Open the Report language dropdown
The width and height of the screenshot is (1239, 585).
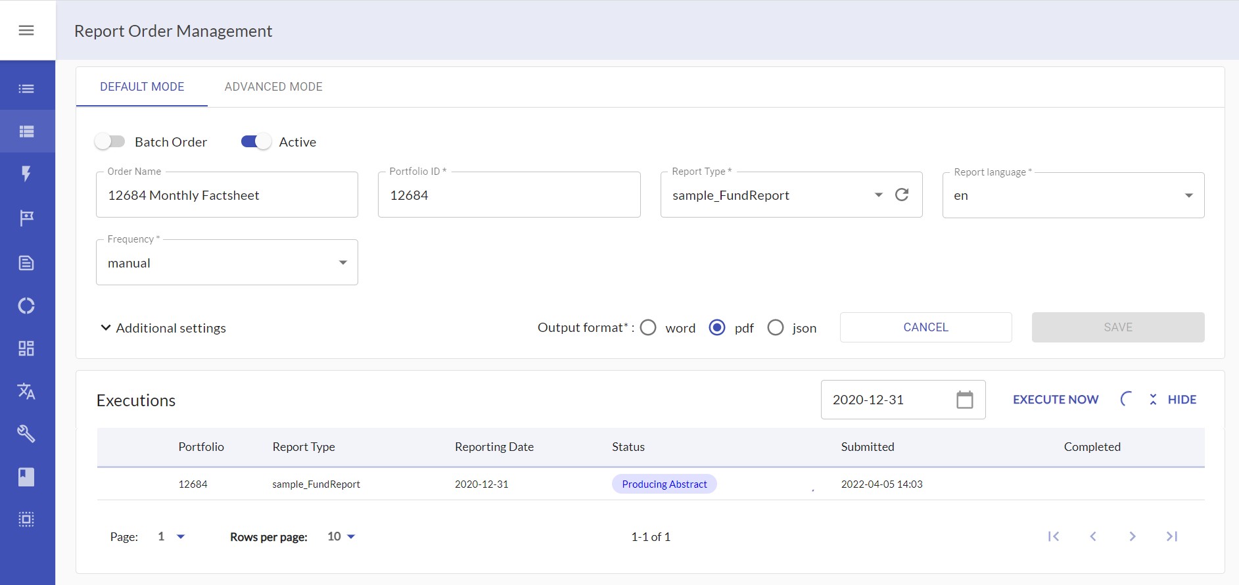click(x=1073, y=196)
